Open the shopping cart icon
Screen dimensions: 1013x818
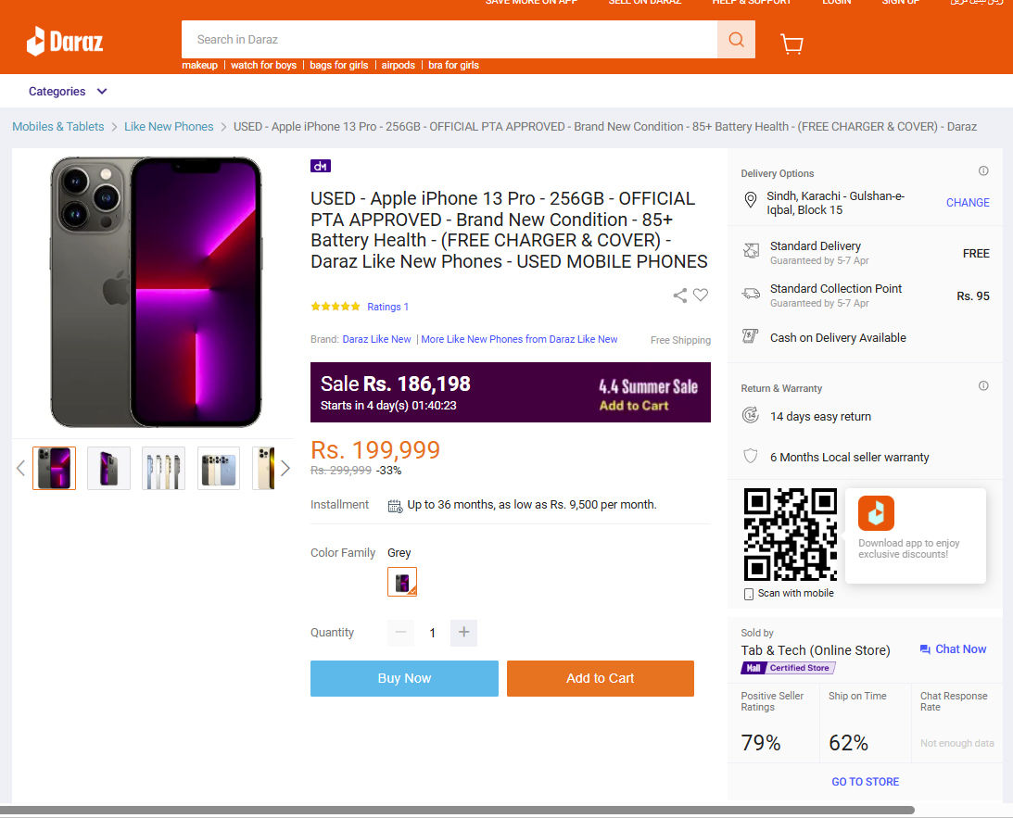[x=791, y=44]
